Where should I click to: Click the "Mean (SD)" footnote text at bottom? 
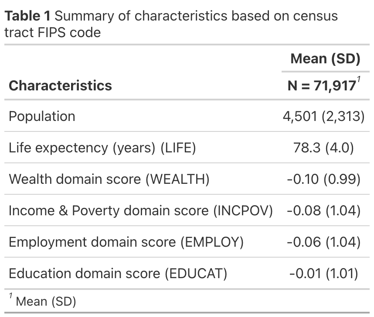point(45,301)
